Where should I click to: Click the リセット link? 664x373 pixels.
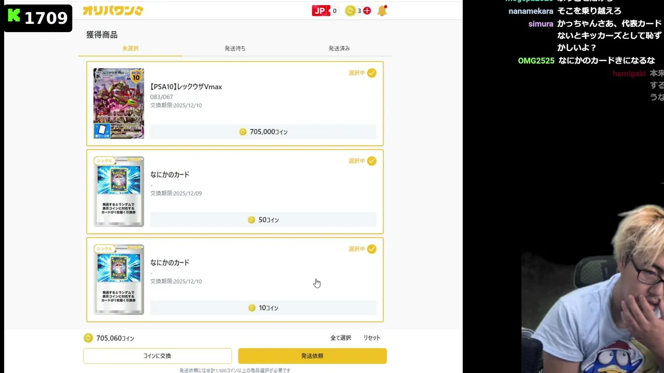tap(371, 338)
